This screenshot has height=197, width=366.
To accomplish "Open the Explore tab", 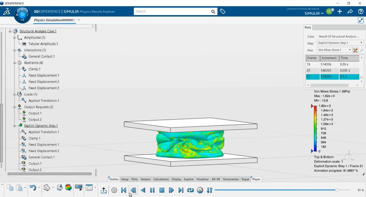I will (x=189, y=179).
